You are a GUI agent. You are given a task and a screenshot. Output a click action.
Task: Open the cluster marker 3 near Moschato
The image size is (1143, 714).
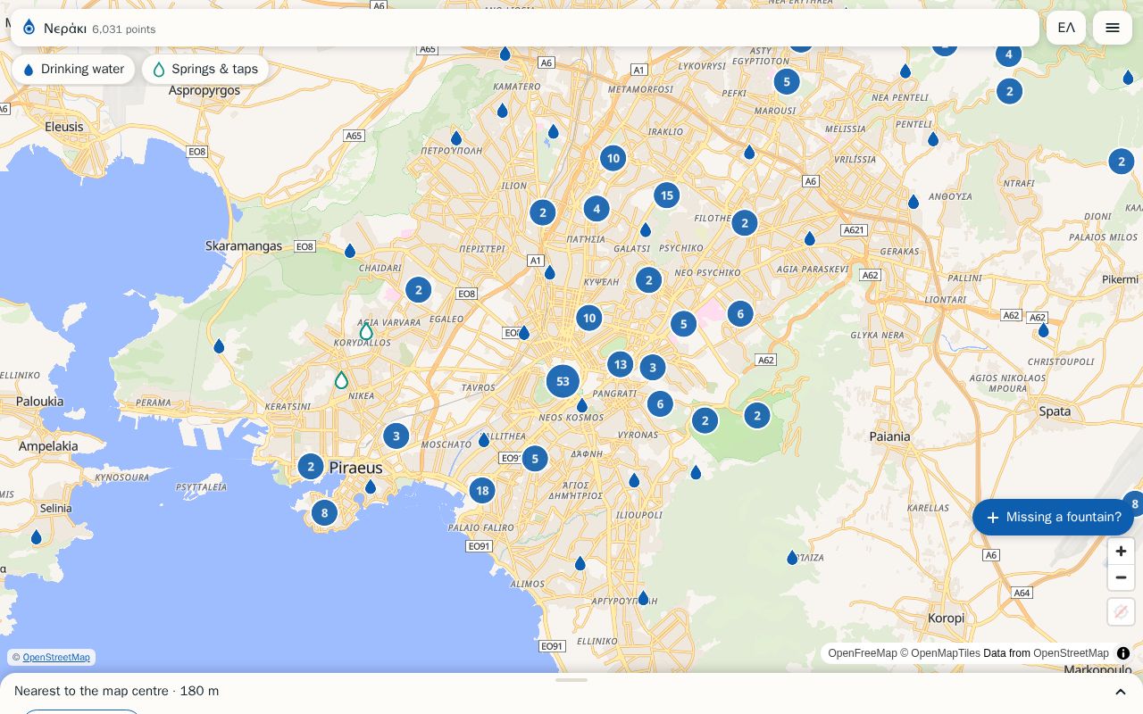[396, 436]
